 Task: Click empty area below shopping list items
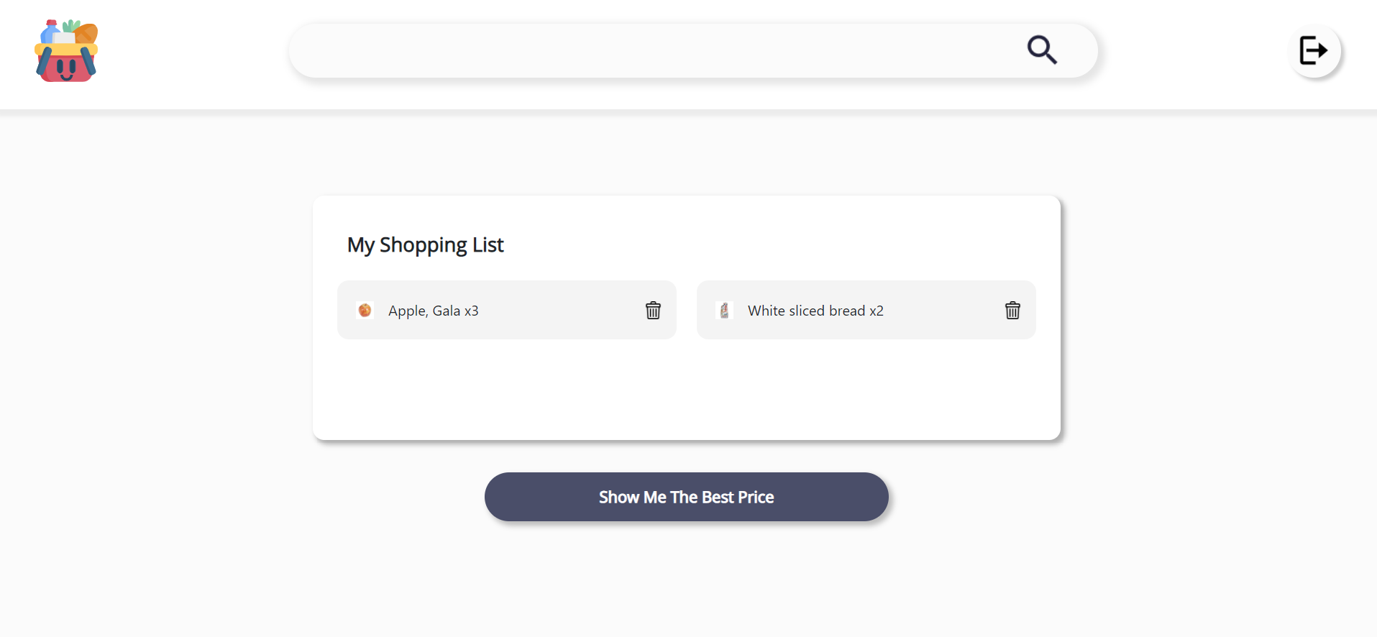(x=686, y=392)
